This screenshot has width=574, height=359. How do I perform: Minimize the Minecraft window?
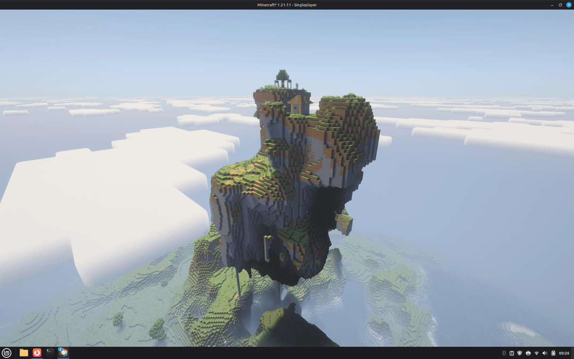552,5
